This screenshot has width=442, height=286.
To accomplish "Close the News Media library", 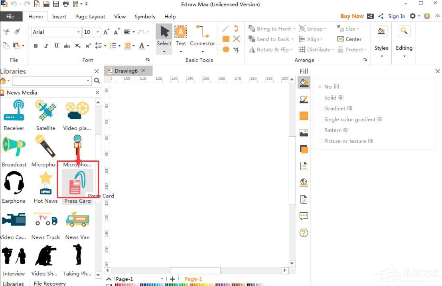I will 97,93.
